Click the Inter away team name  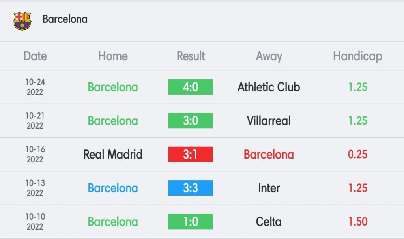point(269,188)
